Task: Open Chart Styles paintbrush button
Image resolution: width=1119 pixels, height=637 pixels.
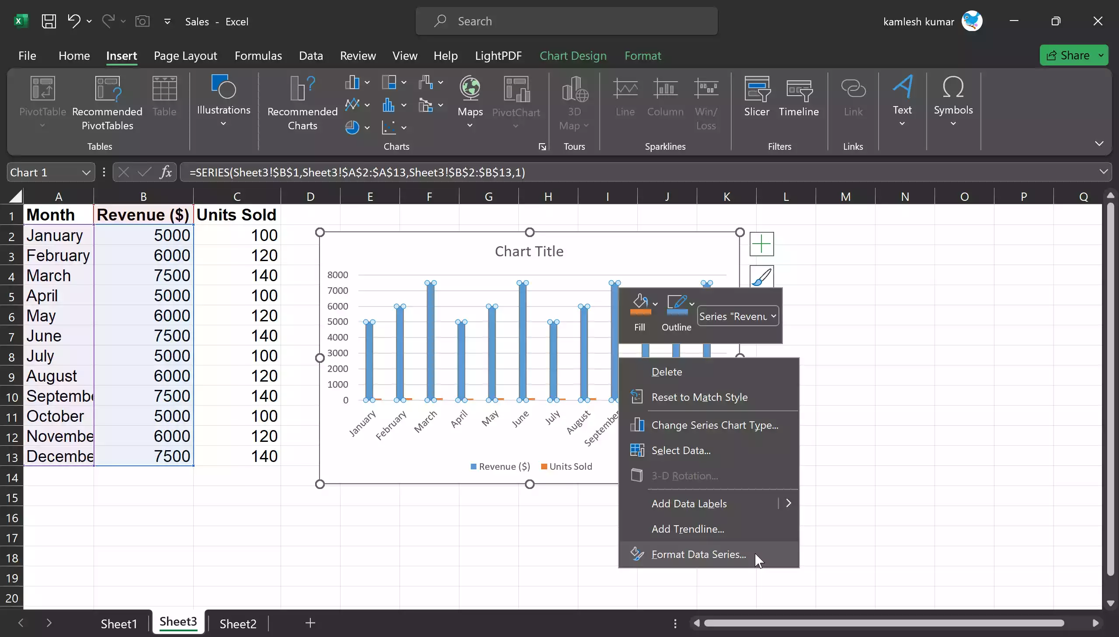Action: 761,276
